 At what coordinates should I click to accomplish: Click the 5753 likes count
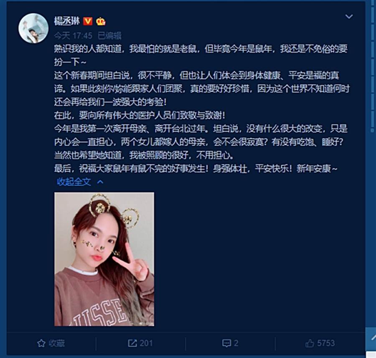tap(326, 343)
